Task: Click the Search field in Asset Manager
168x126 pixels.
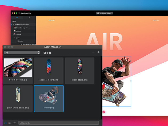Action: (x=59, y=123)
